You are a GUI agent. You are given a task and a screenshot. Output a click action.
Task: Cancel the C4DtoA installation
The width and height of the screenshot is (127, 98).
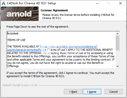pos(114,92)
